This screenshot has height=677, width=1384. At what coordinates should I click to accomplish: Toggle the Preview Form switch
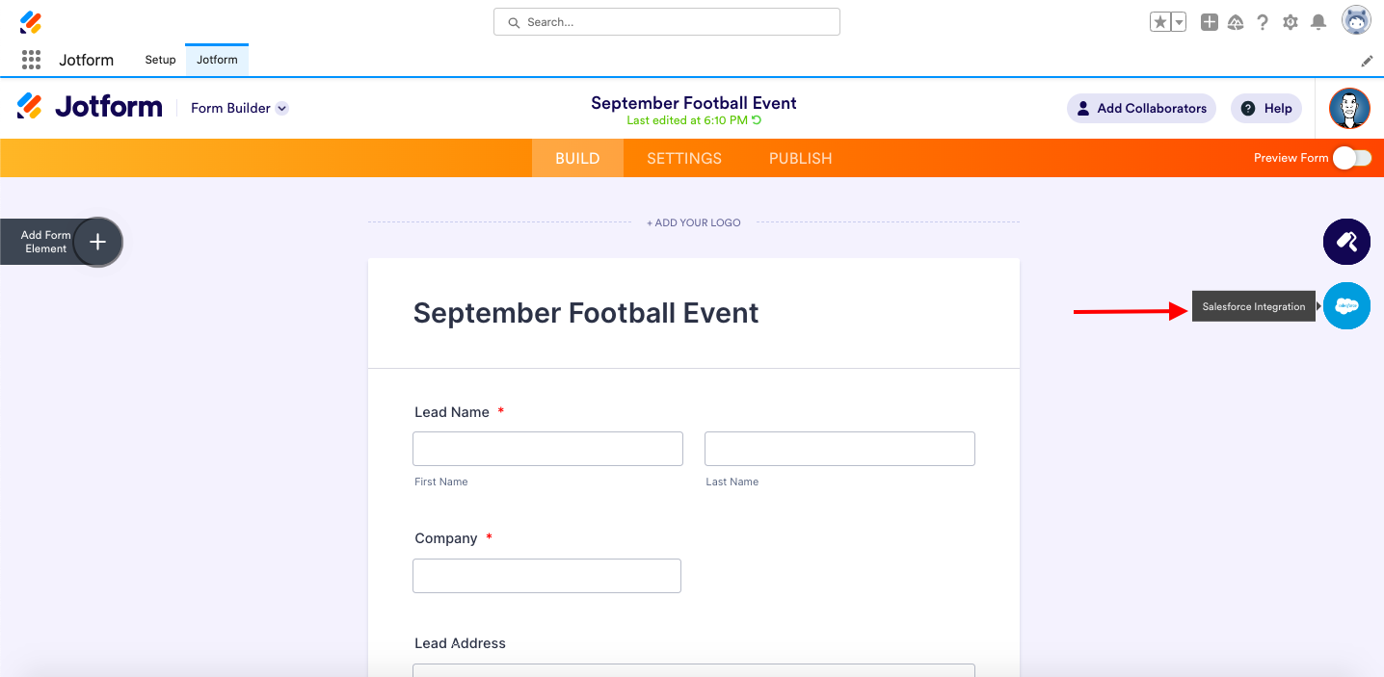(x=1352, y=158)
